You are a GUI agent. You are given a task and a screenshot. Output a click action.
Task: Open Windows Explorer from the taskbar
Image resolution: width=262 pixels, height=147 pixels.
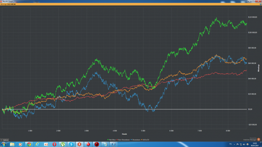[x=12, y=144]
